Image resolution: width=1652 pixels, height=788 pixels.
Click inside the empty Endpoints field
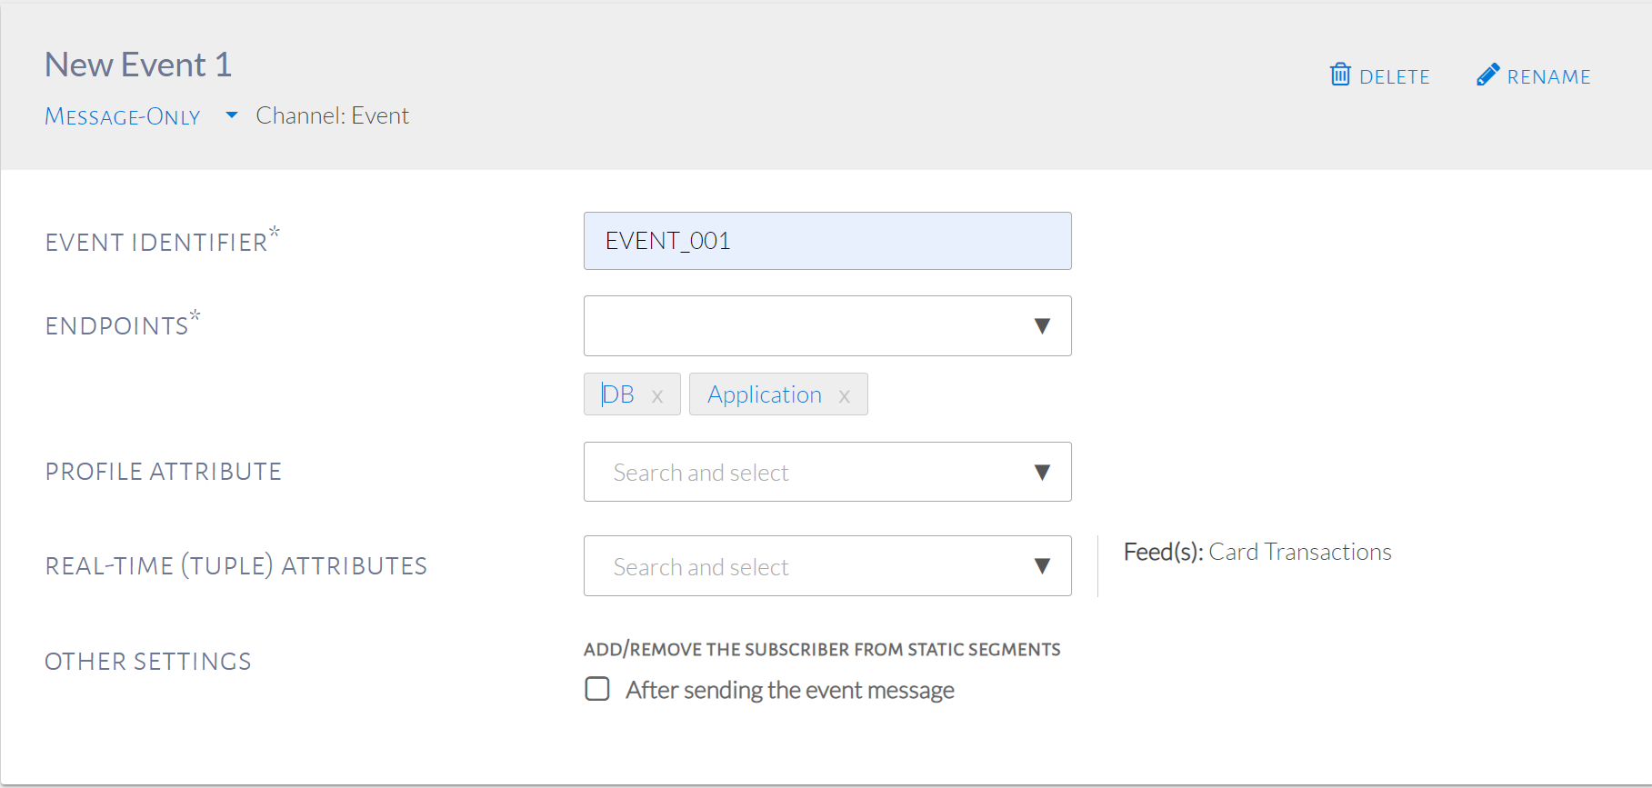[x=800, y=326]
